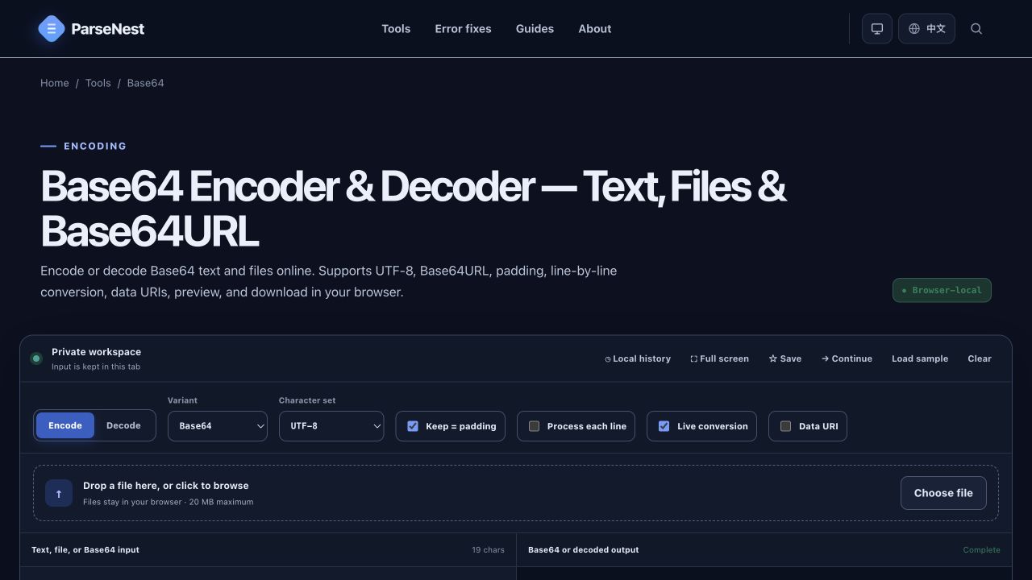
Task: Switch language via the globe 中文 button
Action: tap(926, 29)
